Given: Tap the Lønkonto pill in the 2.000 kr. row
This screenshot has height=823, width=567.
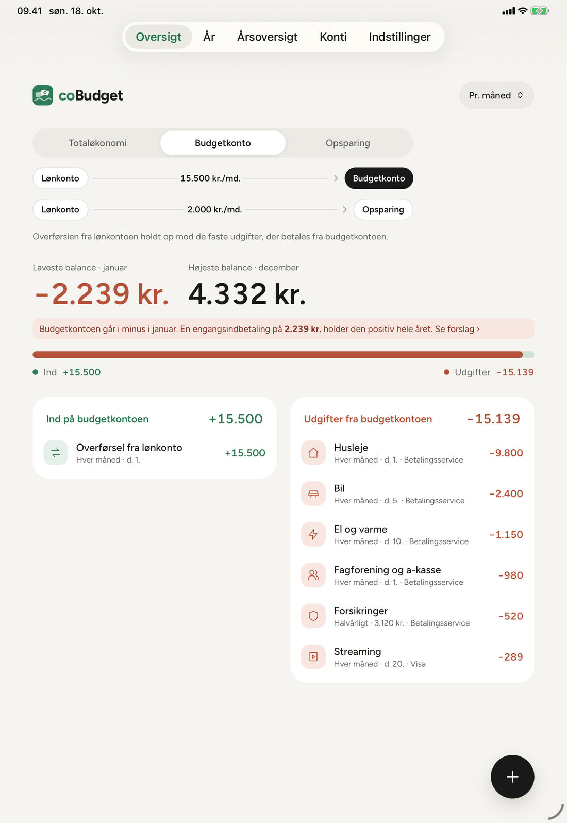Looking at the screenshot, I should (60, 209).
